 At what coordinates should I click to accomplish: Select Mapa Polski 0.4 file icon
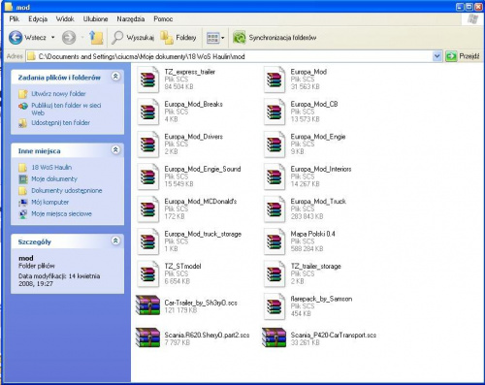(275, 241)
